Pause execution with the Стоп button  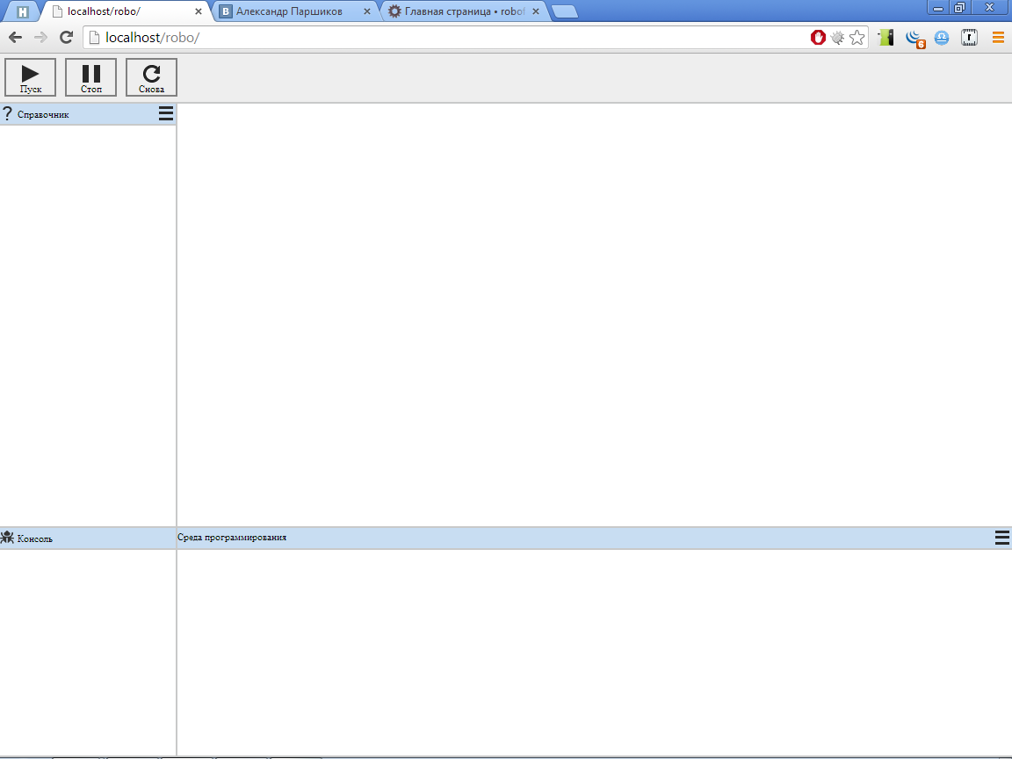(91, 77)
